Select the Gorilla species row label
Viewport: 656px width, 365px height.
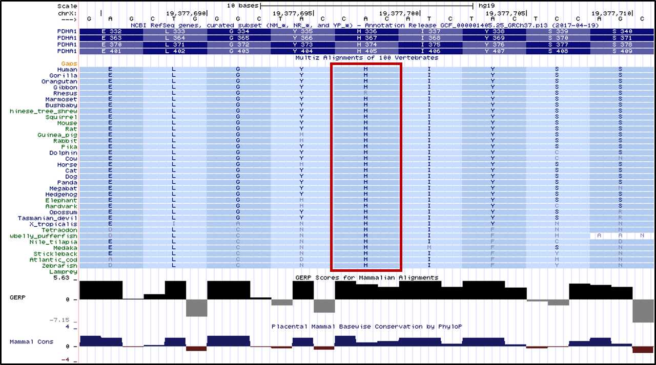pos(64,76)
